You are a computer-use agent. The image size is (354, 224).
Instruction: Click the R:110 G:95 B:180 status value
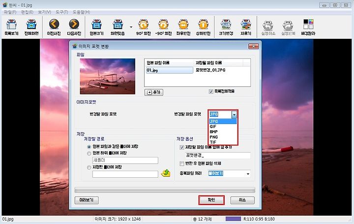259,219
